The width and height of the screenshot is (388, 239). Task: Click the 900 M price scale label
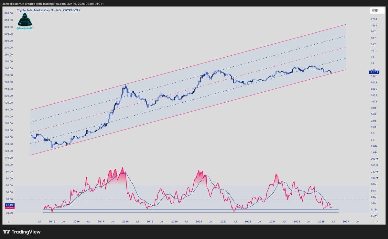tap(374, 159)
